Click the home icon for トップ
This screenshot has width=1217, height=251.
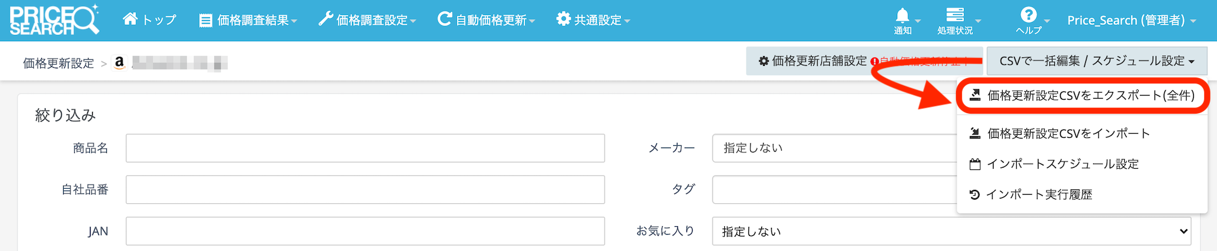coord(130,19)
